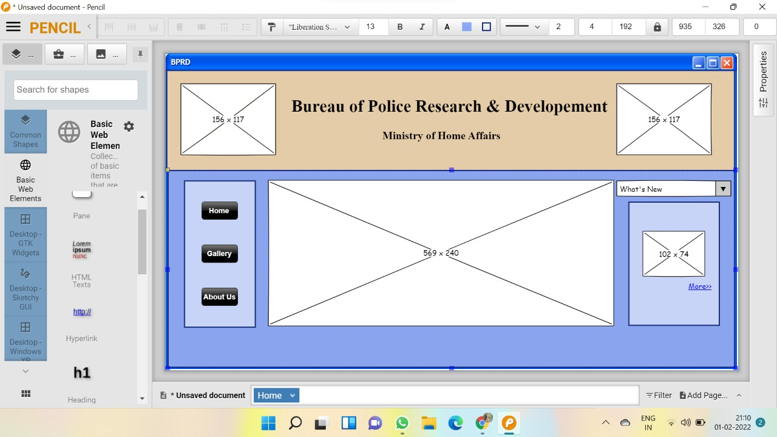
Task: Select the 569 × 240 image placeholder
Action: click(441, 253)
